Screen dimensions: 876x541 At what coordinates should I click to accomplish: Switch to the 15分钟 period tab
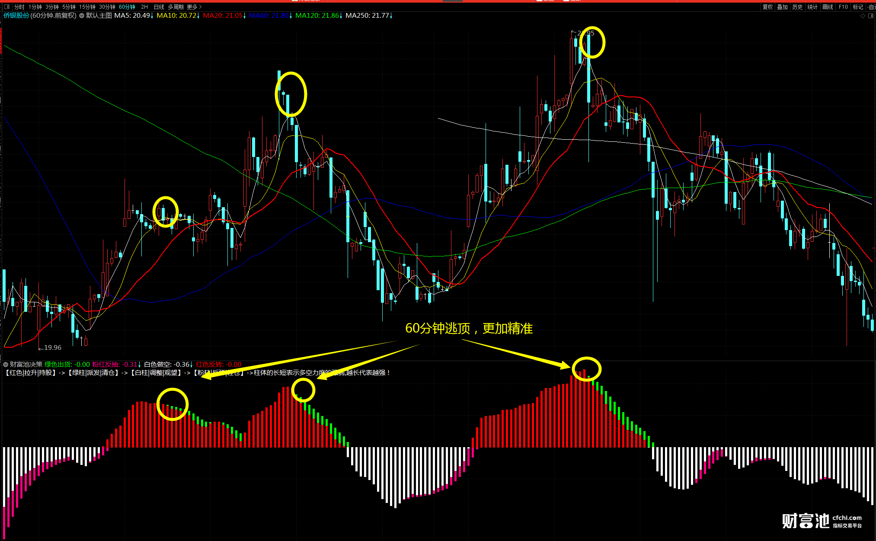tap(87, 7)
